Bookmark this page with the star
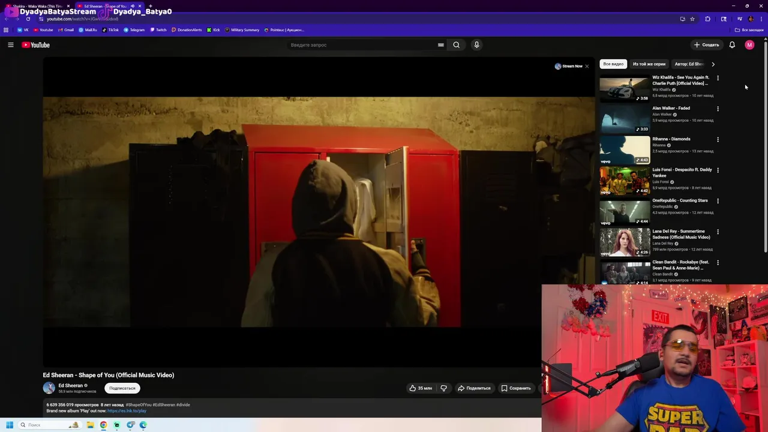Screen dimensions: 768x432 click(692, 19)
